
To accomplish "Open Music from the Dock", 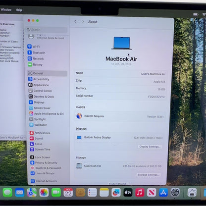I will (x=140, y=193).
